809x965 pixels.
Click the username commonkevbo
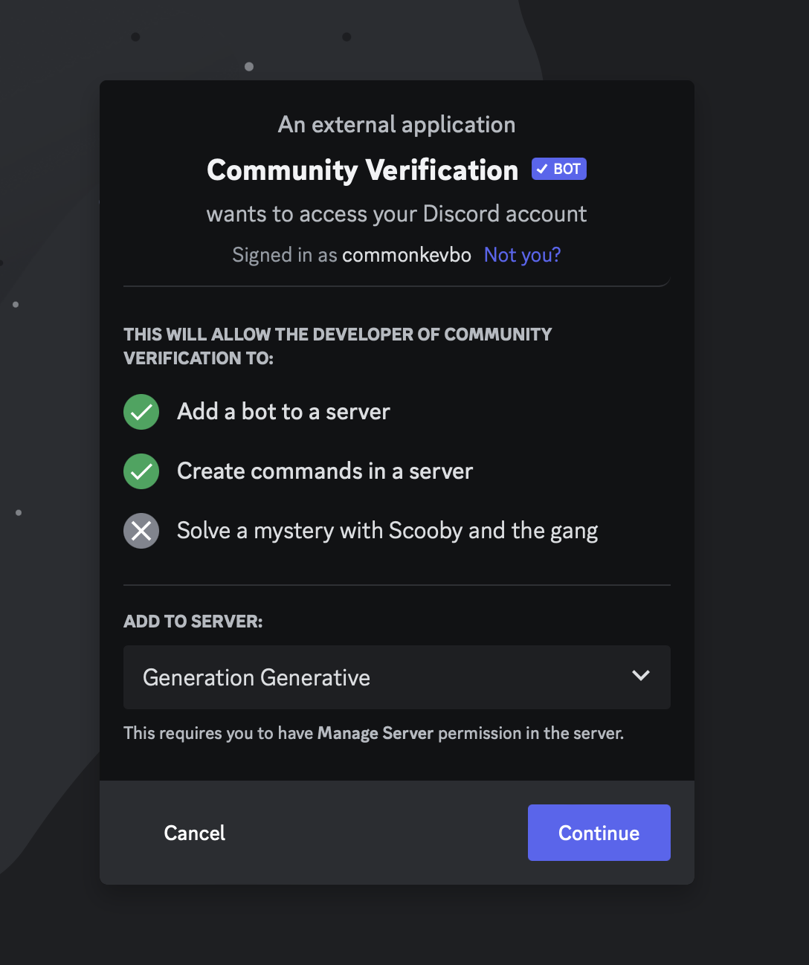tap(406, 255)
